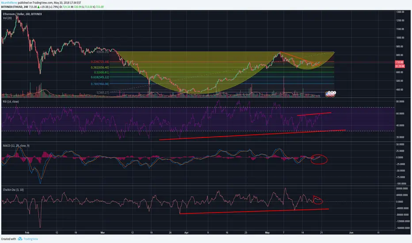Click the open price value O:719.34
412x243 pixels.
pyautogui.click(x=65, y=7)
